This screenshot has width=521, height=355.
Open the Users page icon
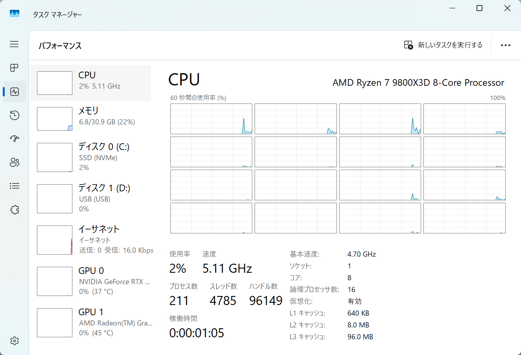tap(15, 163)
